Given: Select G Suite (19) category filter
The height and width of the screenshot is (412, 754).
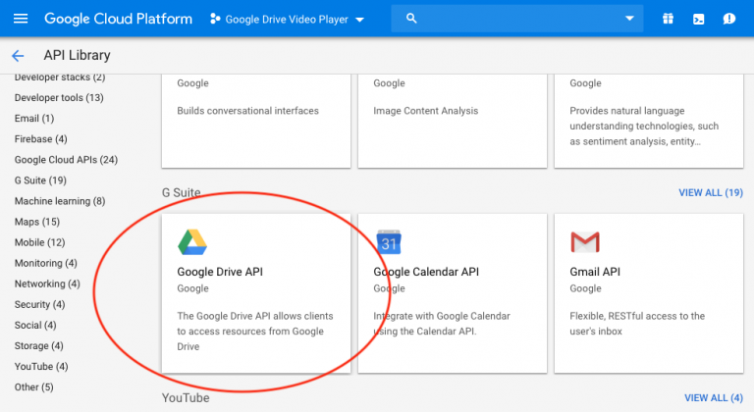Looking at the screenshot, I should click(40, 180).
